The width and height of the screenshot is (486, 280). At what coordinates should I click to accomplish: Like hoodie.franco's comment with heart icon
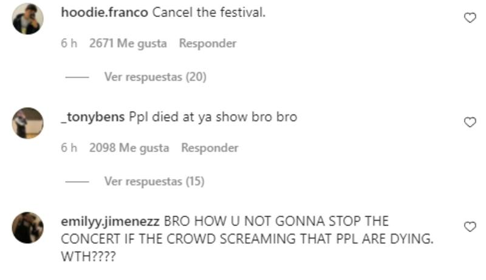[470, 18]
